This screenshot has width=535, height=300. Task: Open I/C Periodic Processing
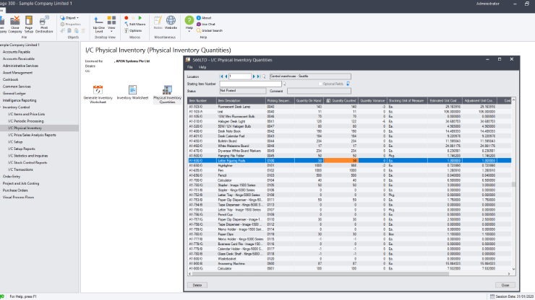pos(25,121)
